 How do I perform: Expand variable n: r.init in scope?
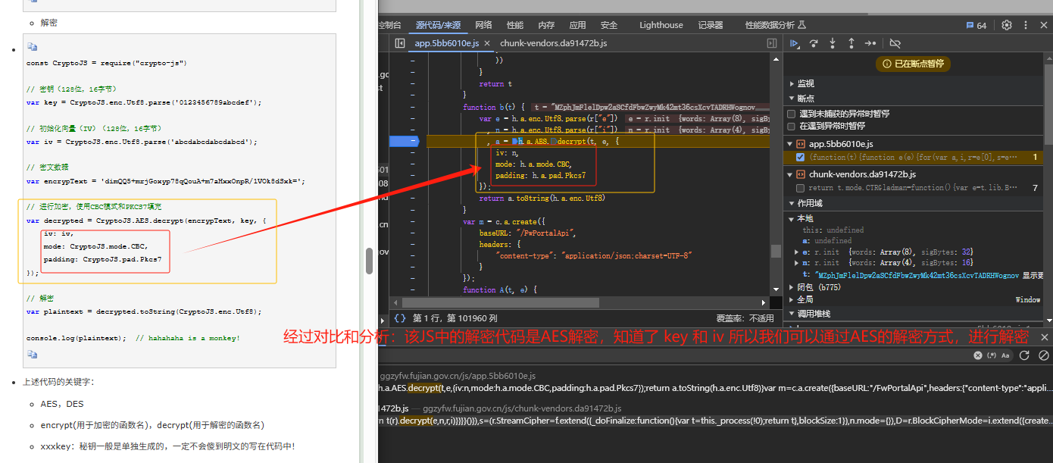coord(796,262)
